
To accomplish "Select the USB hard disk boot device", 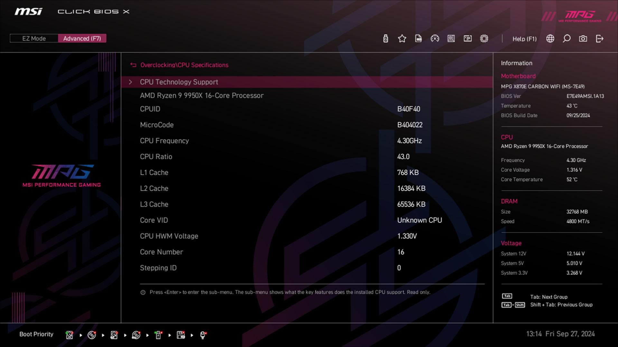I will pyautogui.click(x=114, y=335).
